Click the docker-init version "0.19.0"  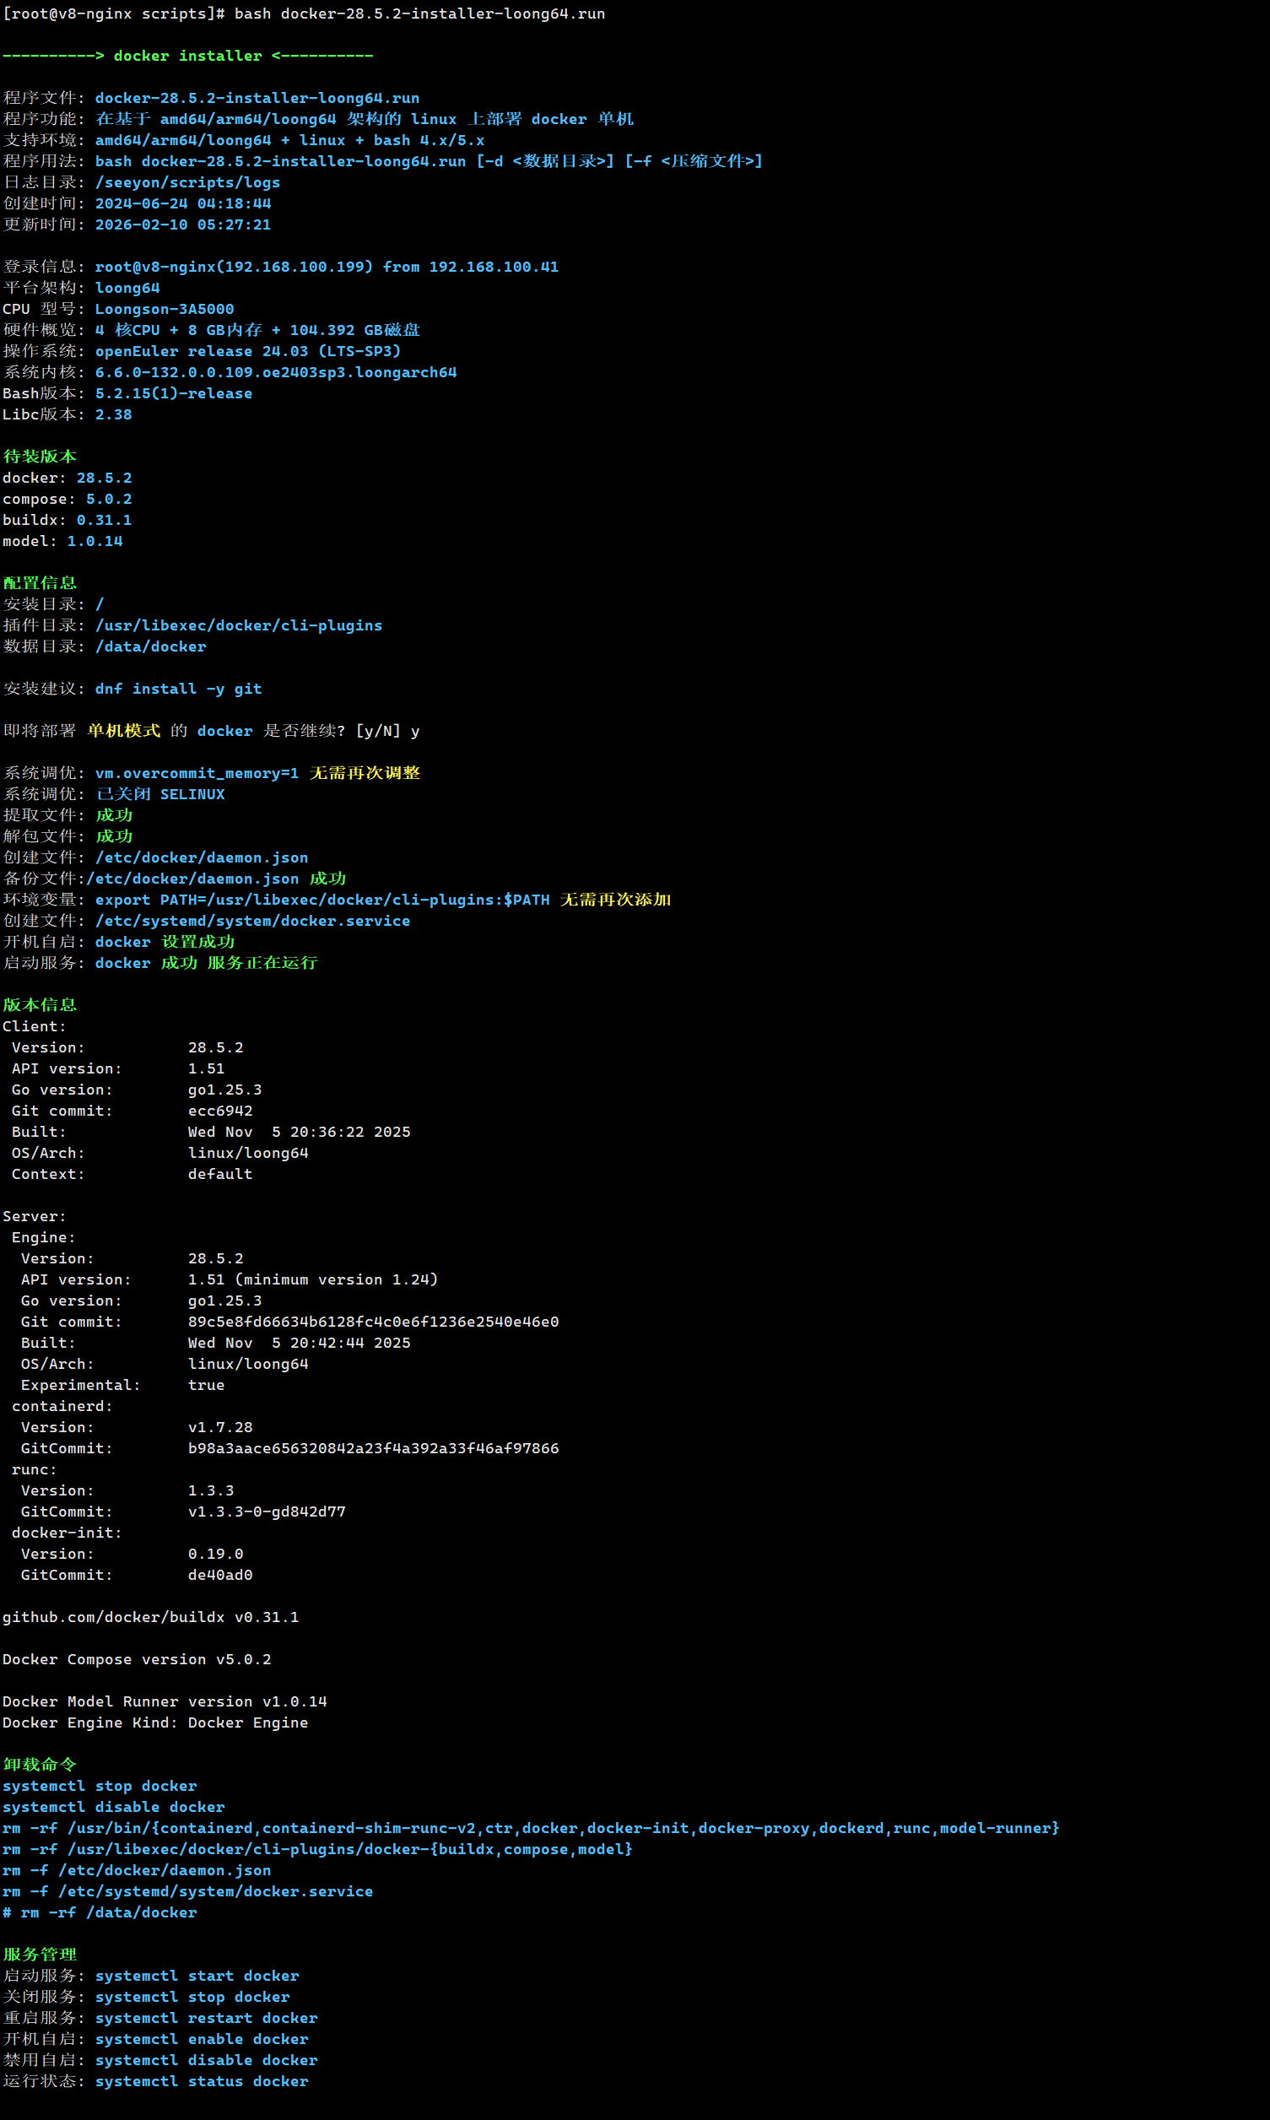216,1555
